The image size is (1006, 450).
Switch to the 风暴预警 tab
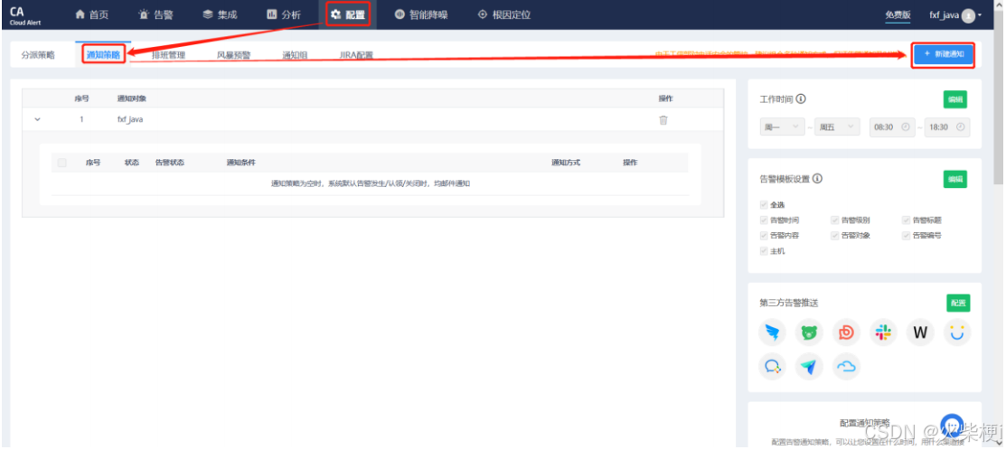pyautogui.click(x=233, y=55)
